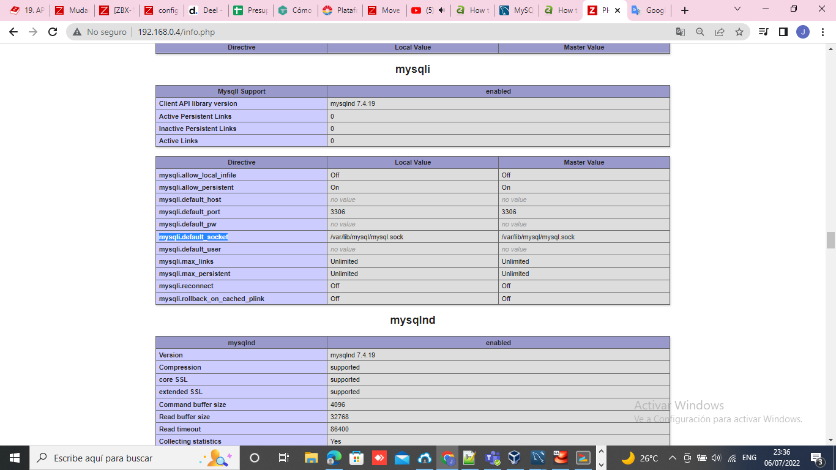Launch Microsoft Teams from the taskbar
Screen dimensions: 836x470
tap(493, 458)
